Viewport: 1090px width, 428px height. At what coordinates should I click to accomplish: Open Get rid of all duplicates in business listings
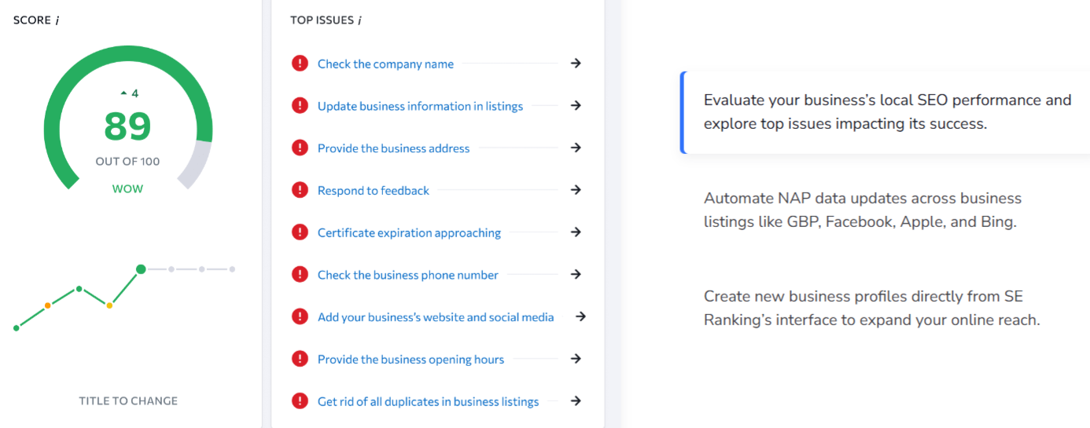click(x=428, y=401)
